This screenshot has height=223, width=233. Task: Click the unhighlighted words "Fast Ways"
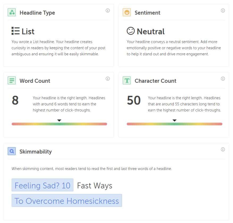point(95,186)
